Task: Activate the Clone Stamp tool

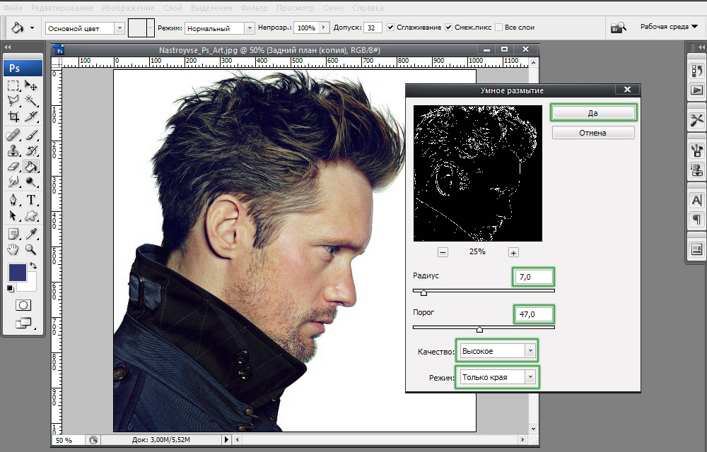Action: point(13,150)
